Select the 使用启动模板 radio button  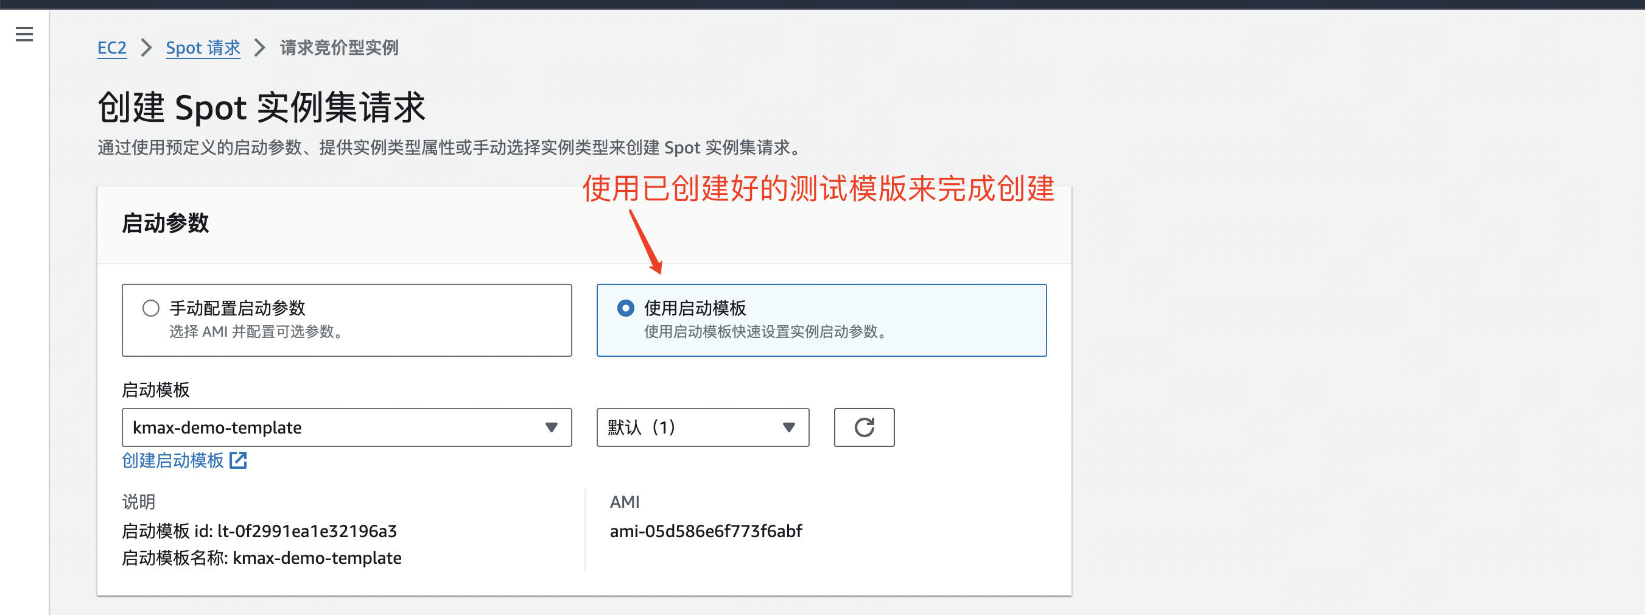(625, 309)
